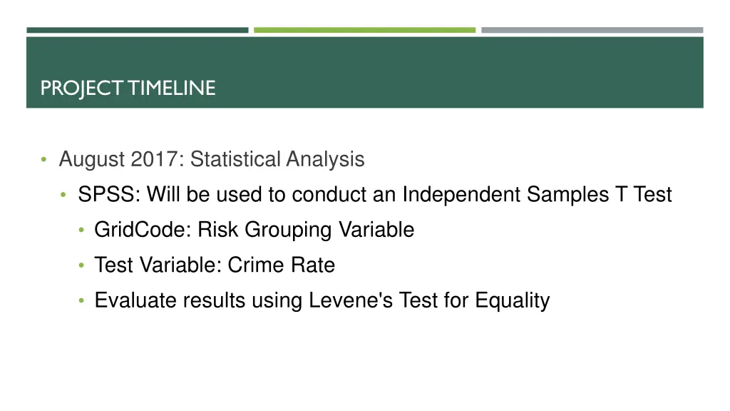Click the text 'Risk Grouping Variable'
The image size is (730, 411).
[x=306, y=230]
